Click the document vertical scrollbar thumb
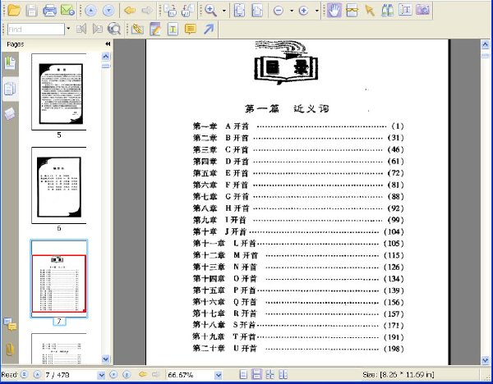Viewport: 493px width, 384px height. click(x=485, y=55)
